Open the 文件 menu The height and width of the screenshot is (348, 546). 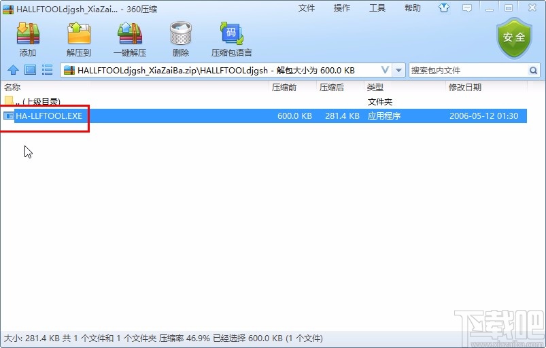(x=307, y=8)
